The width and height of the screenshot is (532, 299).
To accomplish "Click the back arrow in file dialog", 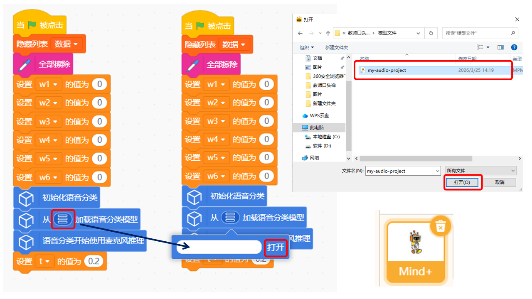I will click(x=300, y=33).
